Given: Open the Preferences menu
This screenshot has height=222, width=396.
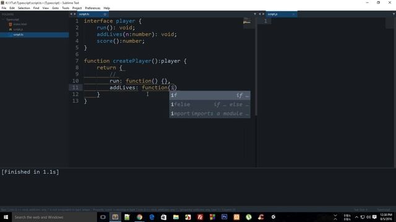Looking at the screenshot, I should 92,8.
